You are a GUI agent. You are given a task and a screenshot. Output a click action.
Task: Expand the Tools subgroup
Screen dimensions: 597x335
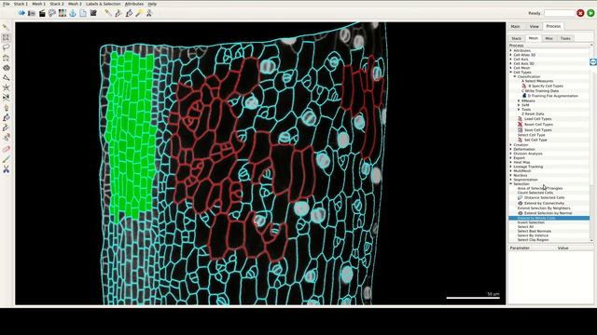(x=519, y=110)
